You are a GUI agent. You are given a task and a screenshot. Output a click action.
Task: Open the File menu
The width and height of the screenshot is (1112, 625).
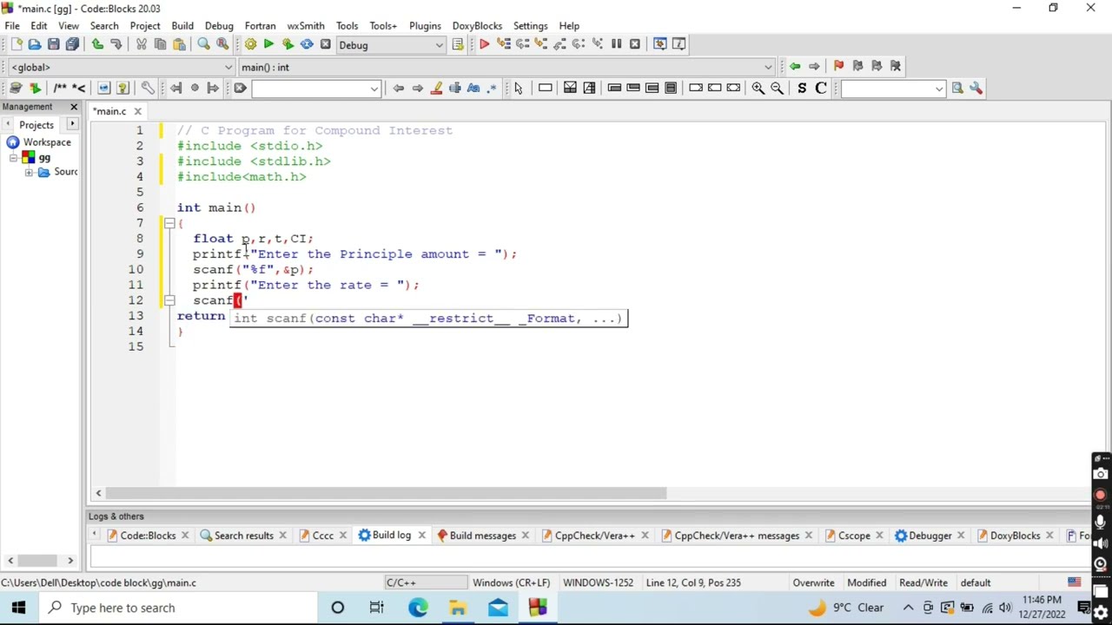12,25
